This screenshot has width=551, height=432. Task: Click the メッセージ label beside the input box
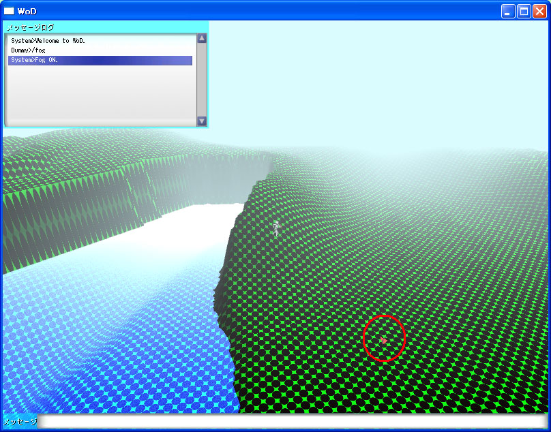point(20,422)
